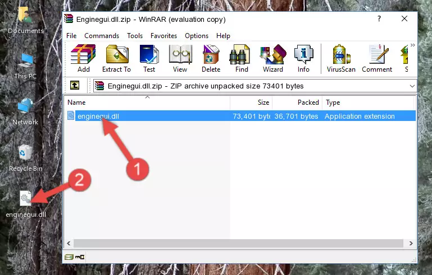
Task: Go up one folder level icon
Action: click(x=75, y=86)
